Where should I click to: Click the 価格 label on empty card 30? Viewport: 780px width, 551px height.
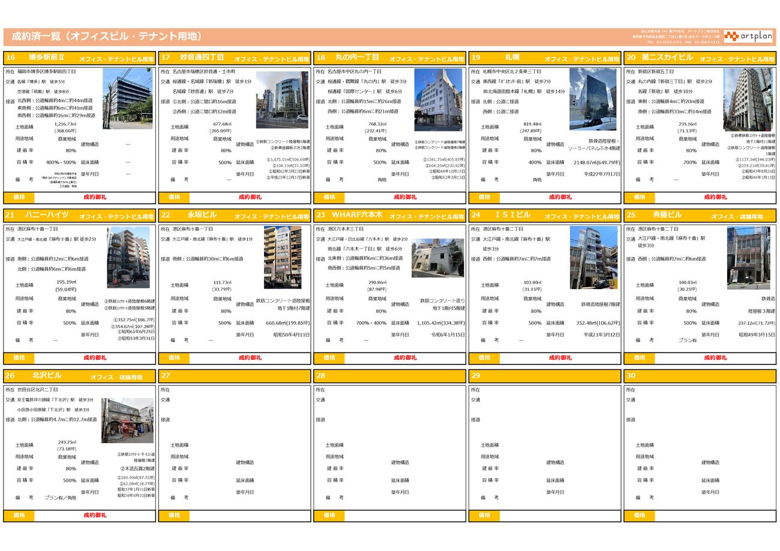(640, 515)
